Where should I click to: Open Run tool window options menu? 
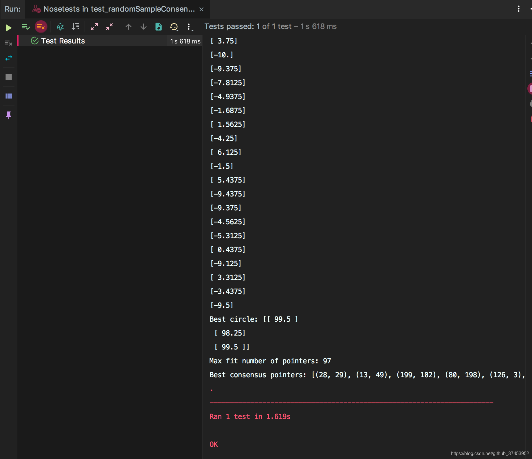coord(519,9)
